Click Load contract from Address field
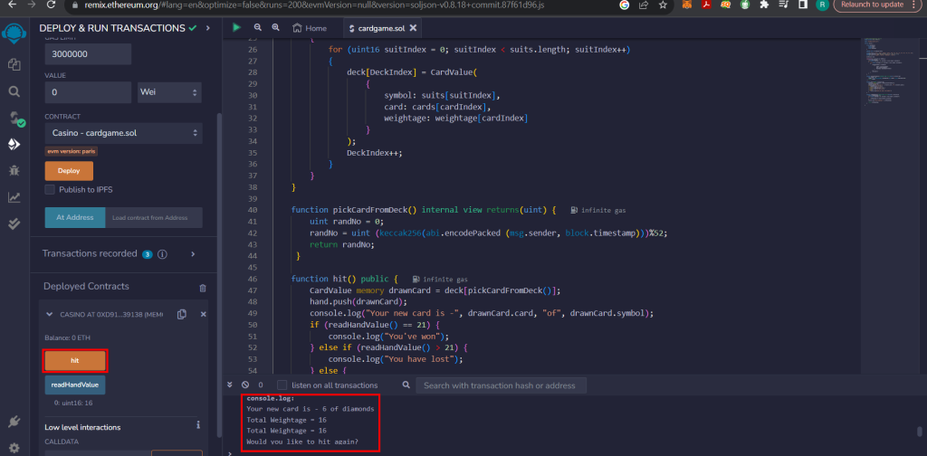 154,217
